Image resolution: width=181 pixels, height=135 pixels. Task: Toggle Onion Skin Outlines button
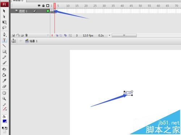61,35
